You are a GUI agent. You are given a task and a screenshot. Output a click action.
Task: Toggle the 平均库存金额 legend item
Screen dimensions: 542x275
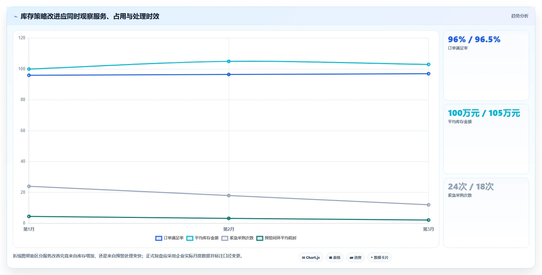[x=202, y=238]
